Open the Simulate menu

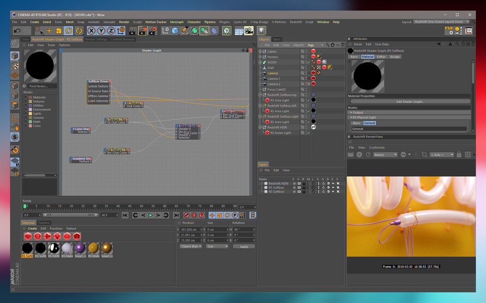pyautogui.click(x=109, y=22)
